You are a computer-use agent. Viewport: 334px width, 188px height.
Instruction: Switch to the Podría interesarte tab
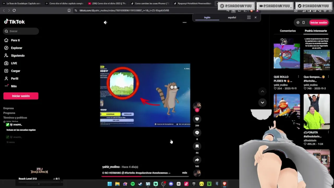[x=316, y=31]
